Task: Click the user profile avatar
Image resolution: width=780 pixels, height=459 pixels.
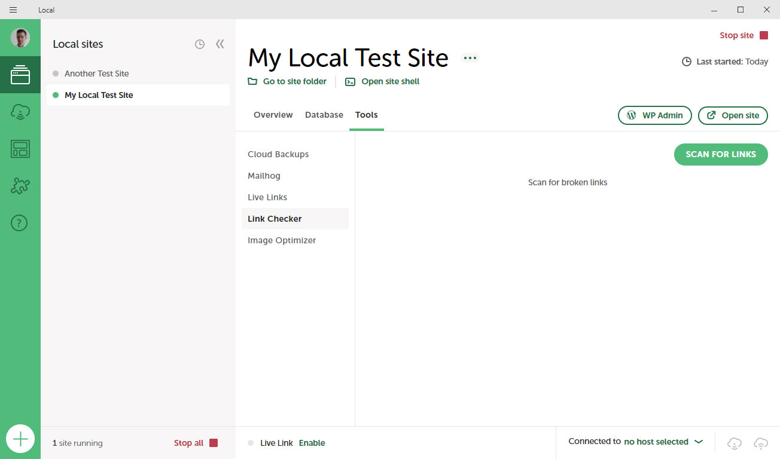Action: [20, 38]
